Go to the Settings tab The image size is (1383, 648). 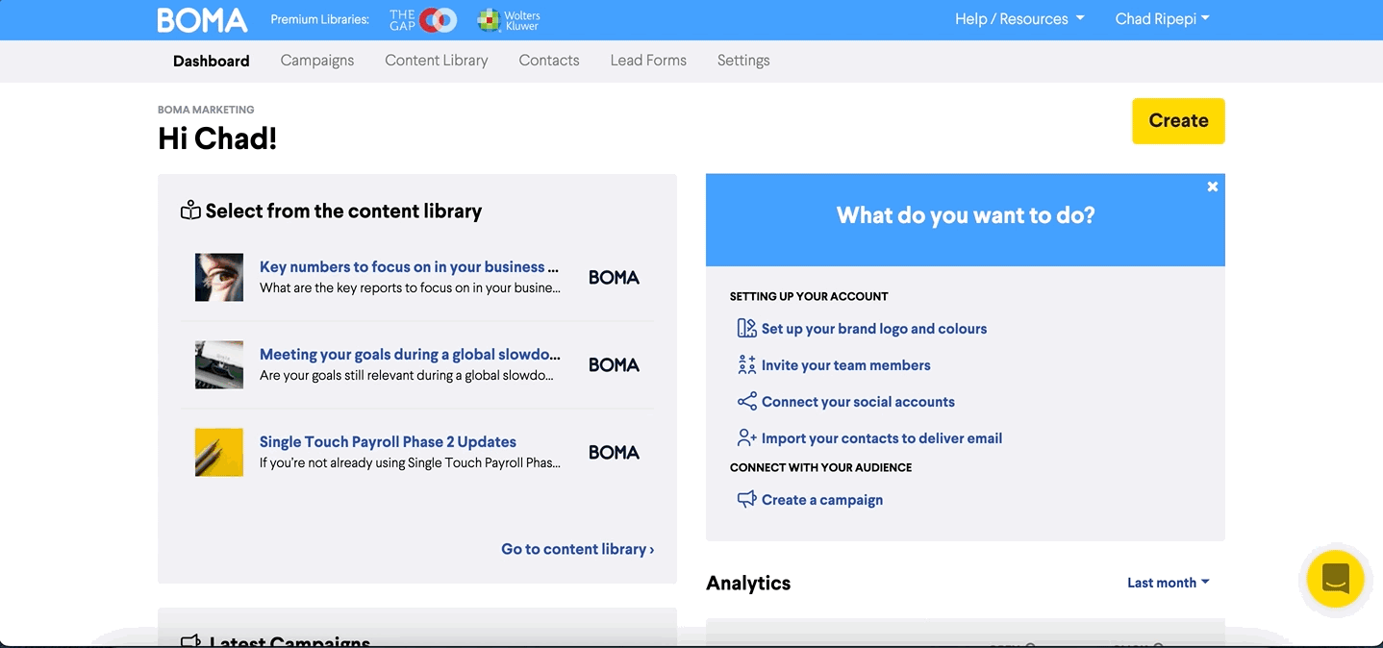(743, 61)
